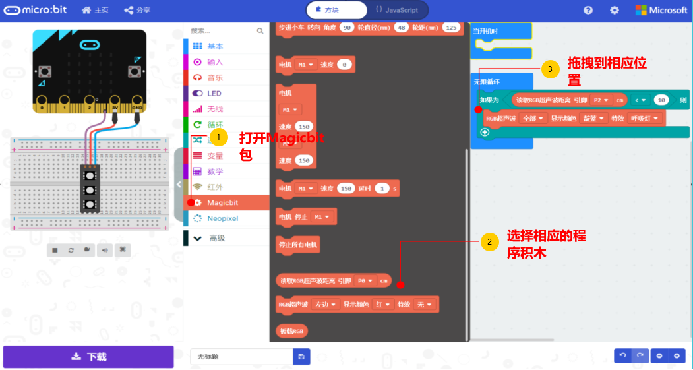Expand the 高级 advanced category
Image resolution: width=693 pixels, height=370 pixels.
pyautogui.click(x=226, y=238)
